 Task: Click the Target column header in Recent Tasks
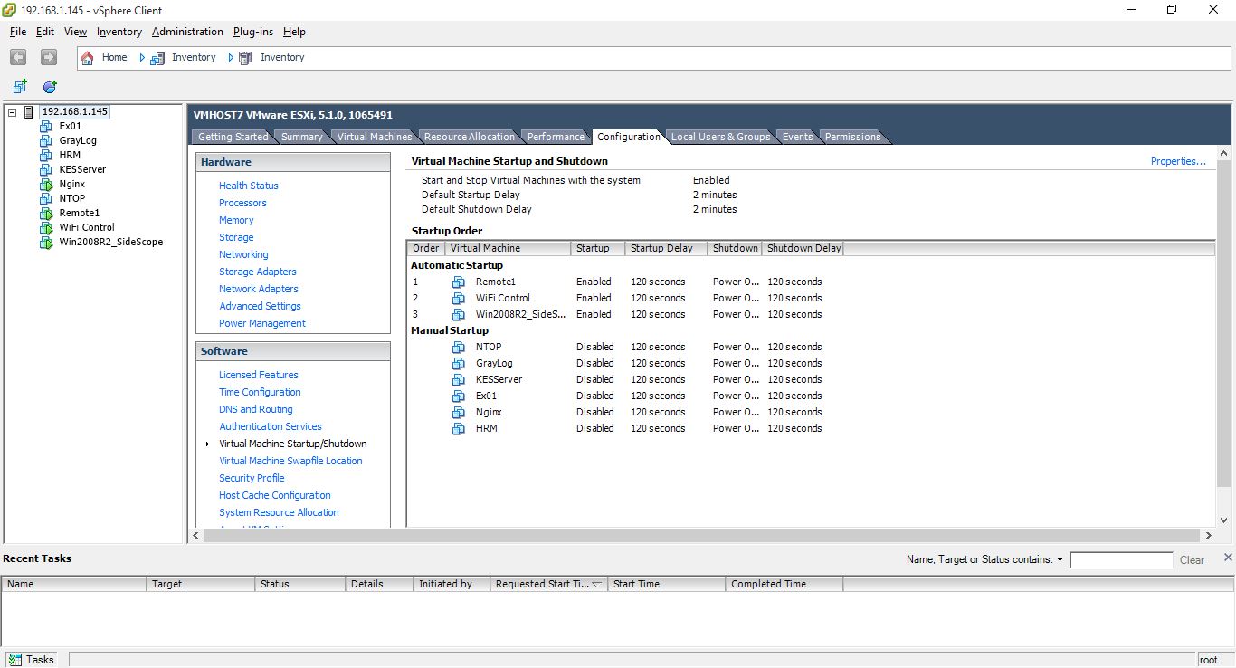[200, 584]
